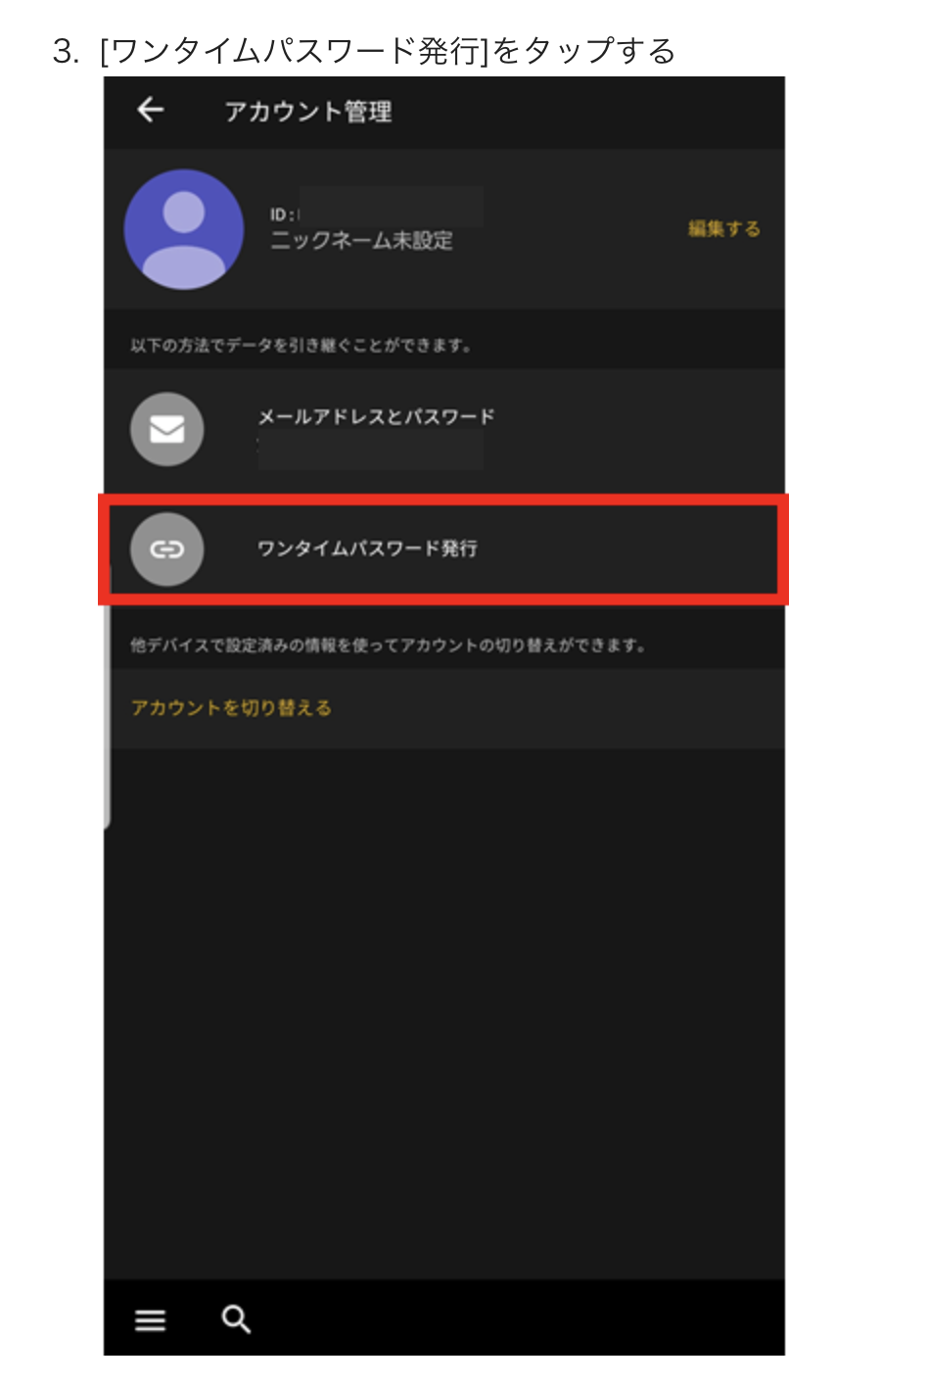Tap the search magnifier icon
The image size is (928, 1384).
(236, 1319)
